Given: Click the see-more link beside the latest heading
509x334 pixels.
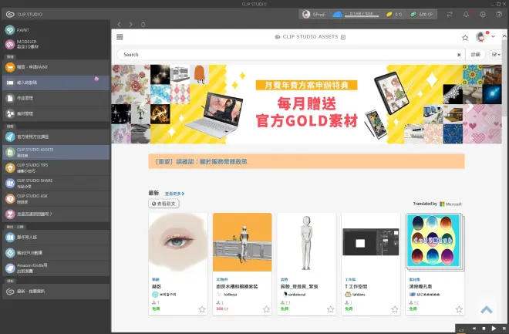Looking at the screenshot, I should tap(174, 194).
